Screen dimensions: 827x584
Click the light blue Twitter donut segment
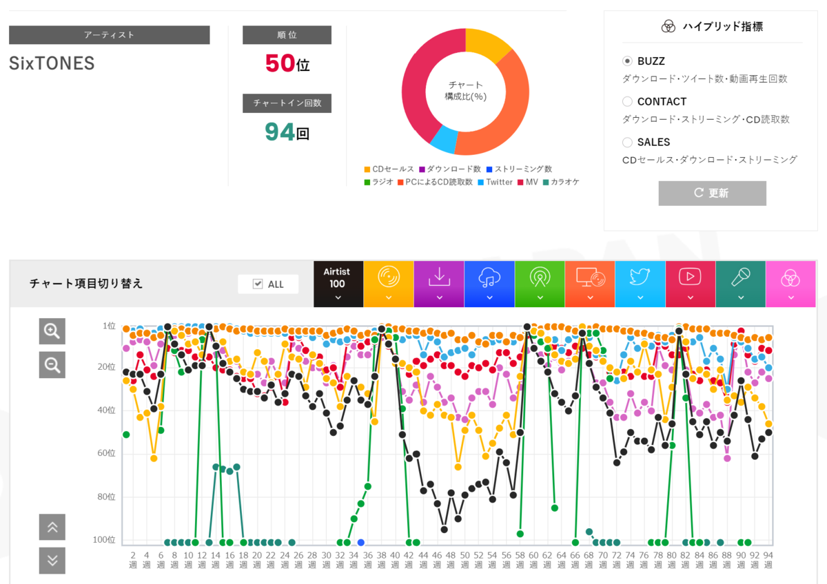click(x=445, y=140)
